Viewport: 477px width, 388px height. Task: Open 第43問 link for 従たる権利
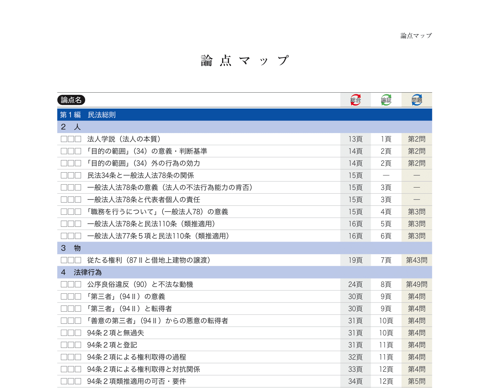416,260
